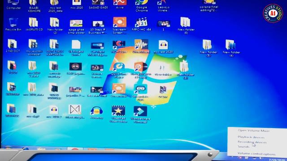Image resolution: width=287 pixels, height=161 pixels.
Task: Select the 2 ND OCT folder
Action: (13, 46)
